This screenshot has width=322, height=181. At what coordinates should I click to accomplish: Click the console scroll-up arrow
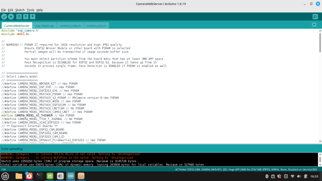[x=320, y=154]
